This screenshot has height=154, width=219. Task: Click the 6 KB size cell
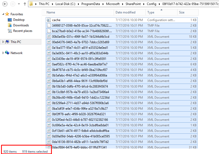pos(193,64)
